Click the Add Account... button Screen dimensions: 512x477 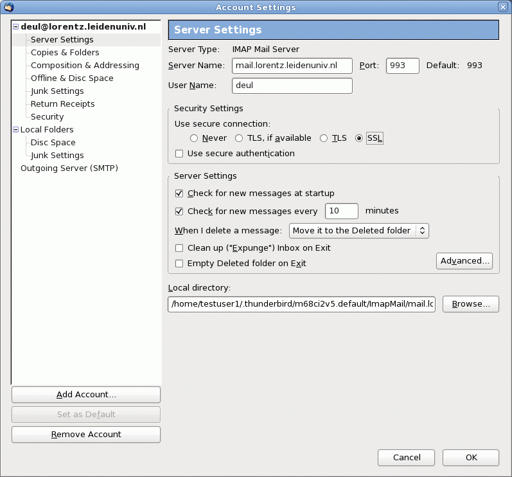pos(86,395)
